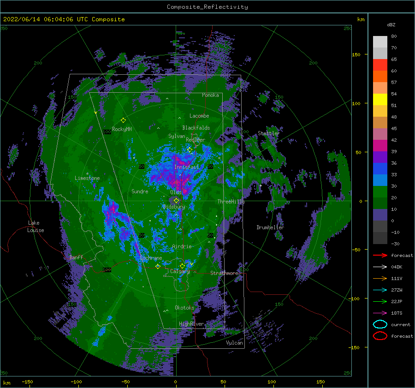Click the yellow diamond marker at Red Deer
This screenshot has width=415, height=388.
pos(190,150)
